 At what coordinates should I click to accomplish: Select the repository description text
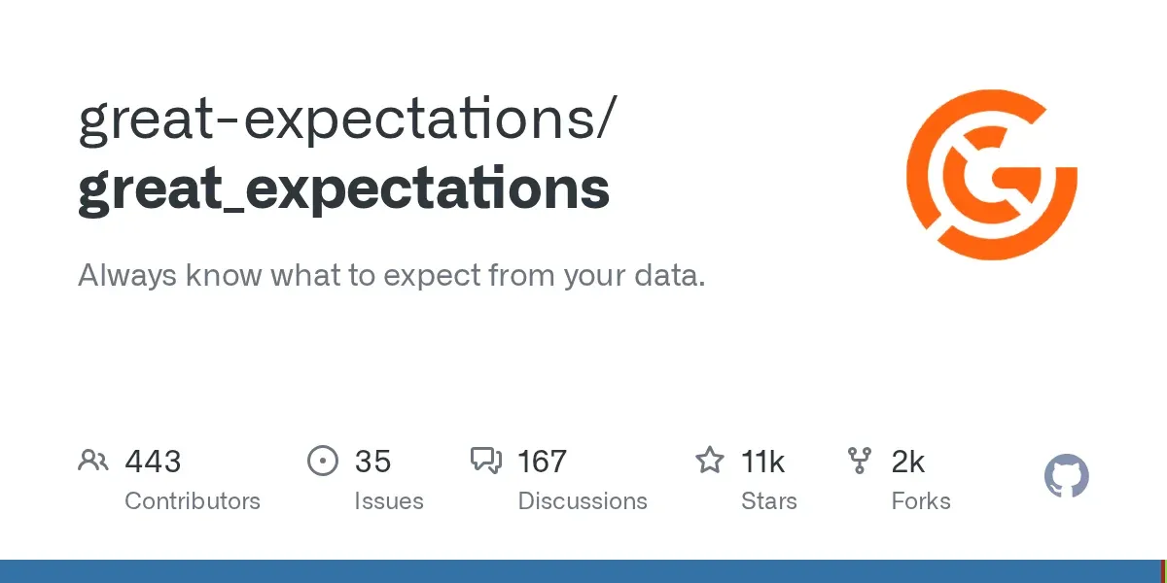tap(391, 276)
